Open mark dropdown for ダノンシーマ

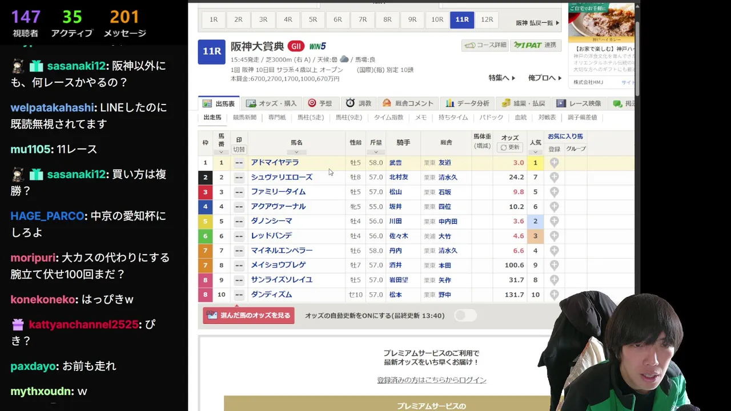tap(239, 221)
